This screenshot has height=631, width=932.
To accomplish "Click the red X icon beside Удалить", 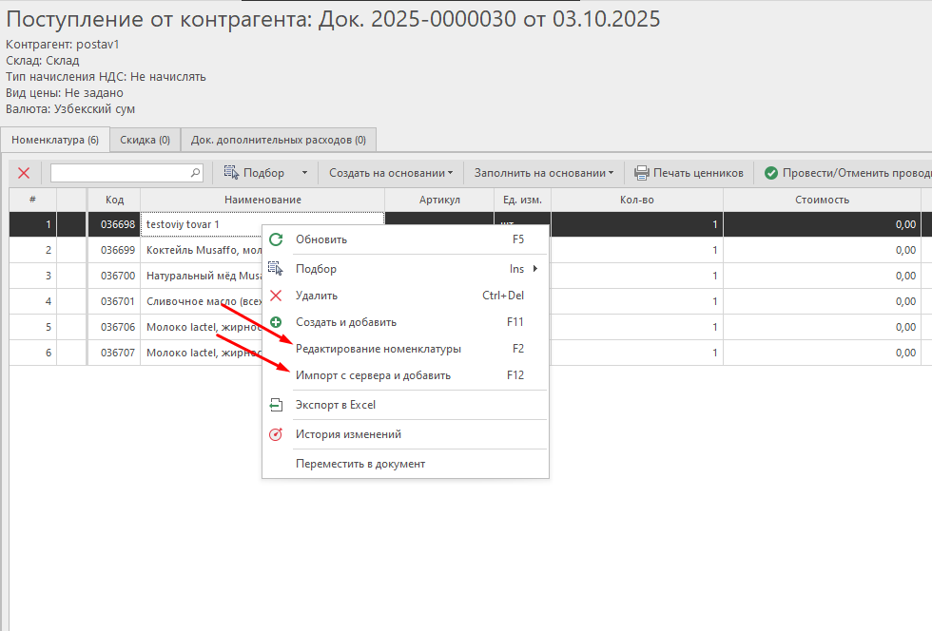I will coord(276,296).
